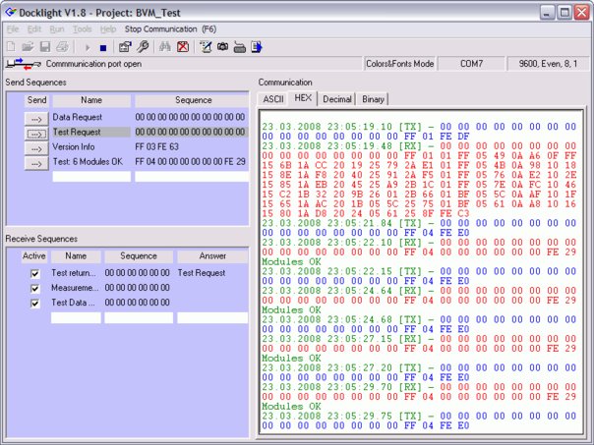Switch to the Binary tab
Image resolution: width=594 pixels, height=445 pixels.
tap(373, 99)
